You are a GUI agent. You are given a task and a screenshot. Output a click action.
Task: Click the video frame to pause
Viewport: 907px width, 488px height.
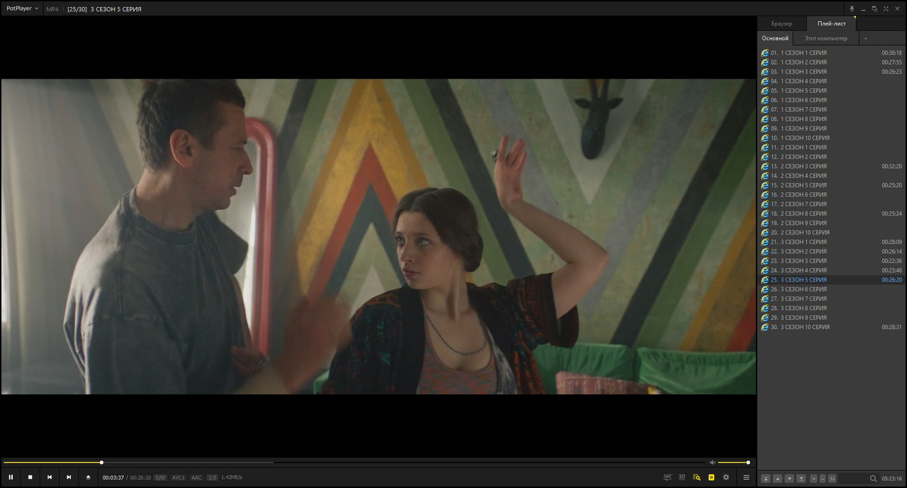(x=378, y=236)
